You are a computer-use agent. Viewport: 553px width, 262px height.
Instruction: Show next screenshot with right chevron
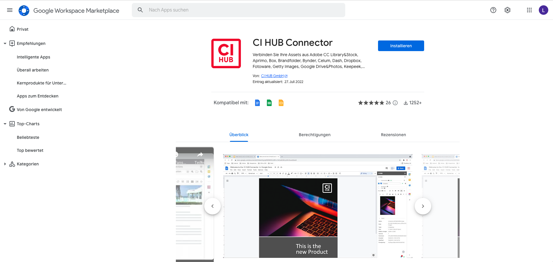coord(423,206)
